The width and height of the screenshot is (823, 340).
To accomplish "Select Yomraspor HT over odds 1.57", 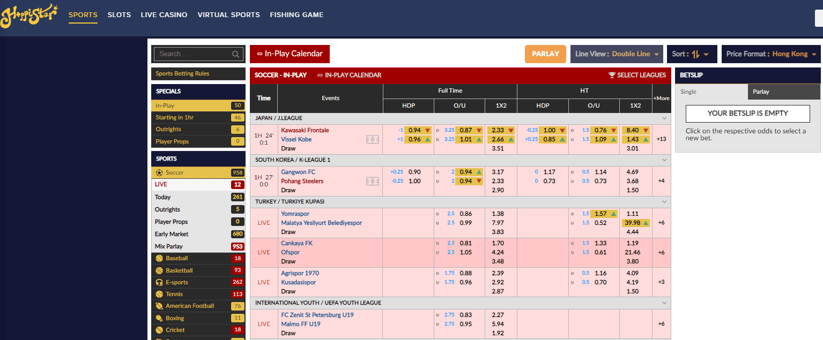I will tap(604, 214).
